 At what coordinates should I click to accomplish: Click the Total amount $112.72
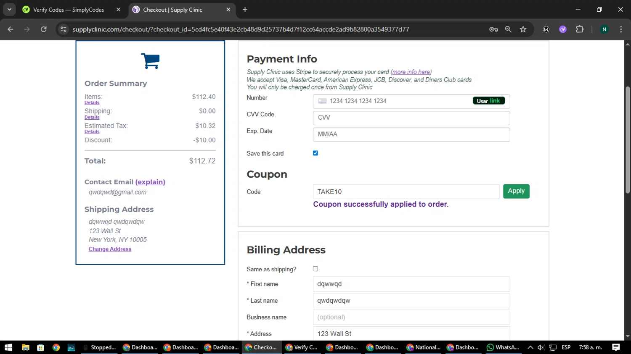point(202,161)
